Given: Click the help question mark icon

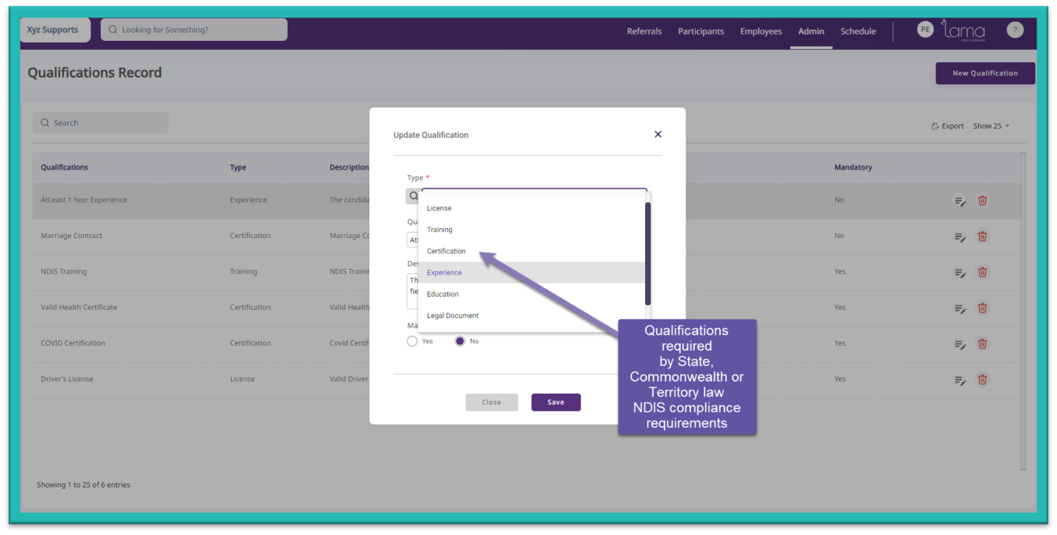Looking at the screenshot, I should click(1014, 30).
